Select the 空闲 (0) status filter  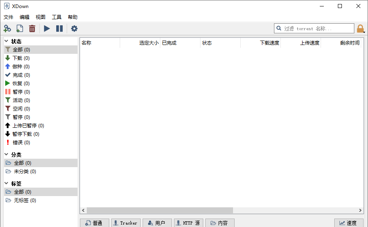41,109
